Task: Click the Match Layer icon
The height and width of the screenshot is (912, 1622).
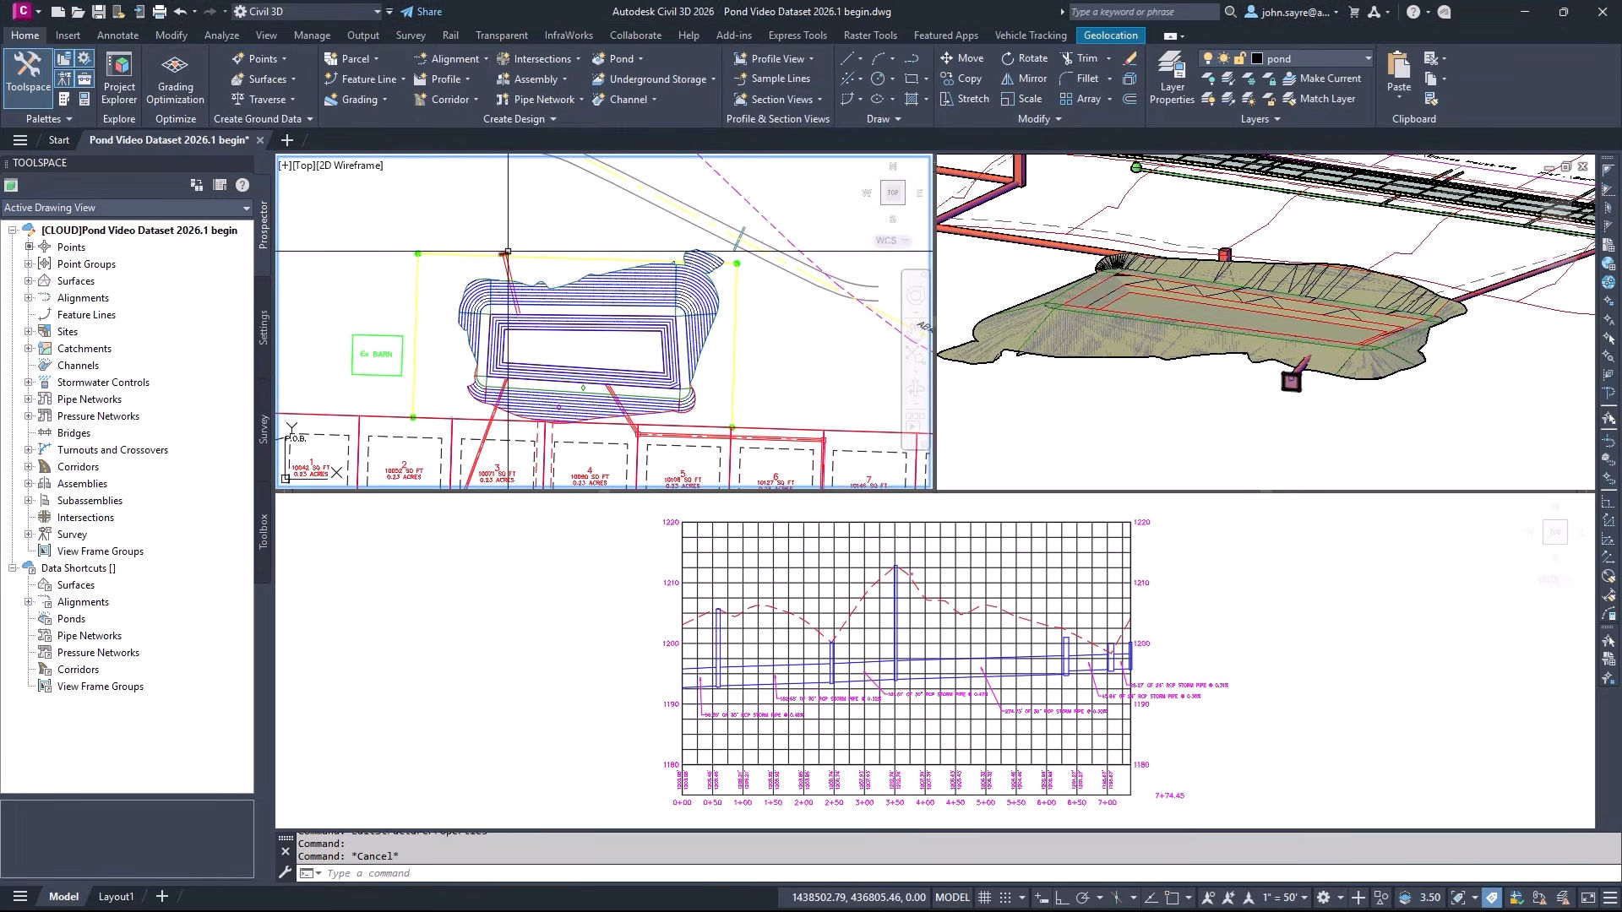Action: pos(1325,99)
